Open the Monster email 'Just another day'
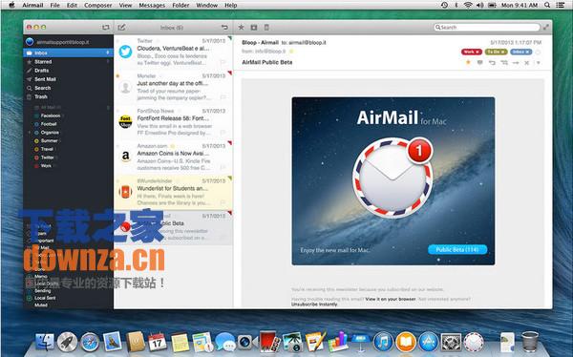Viewport: 573px width, 357px height. (173, 87)
